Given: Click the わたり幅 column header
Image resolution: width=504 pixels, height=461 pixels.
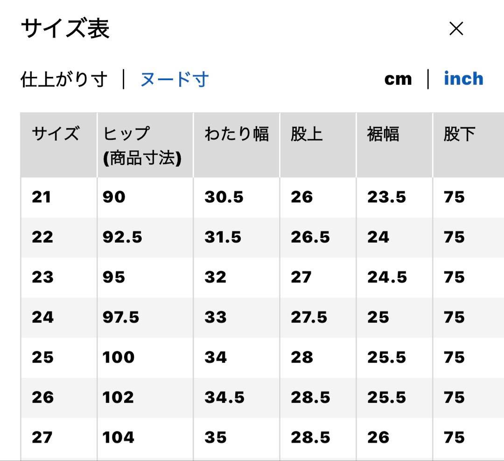Looking at the screenshot, I should [x=237, y=145].
